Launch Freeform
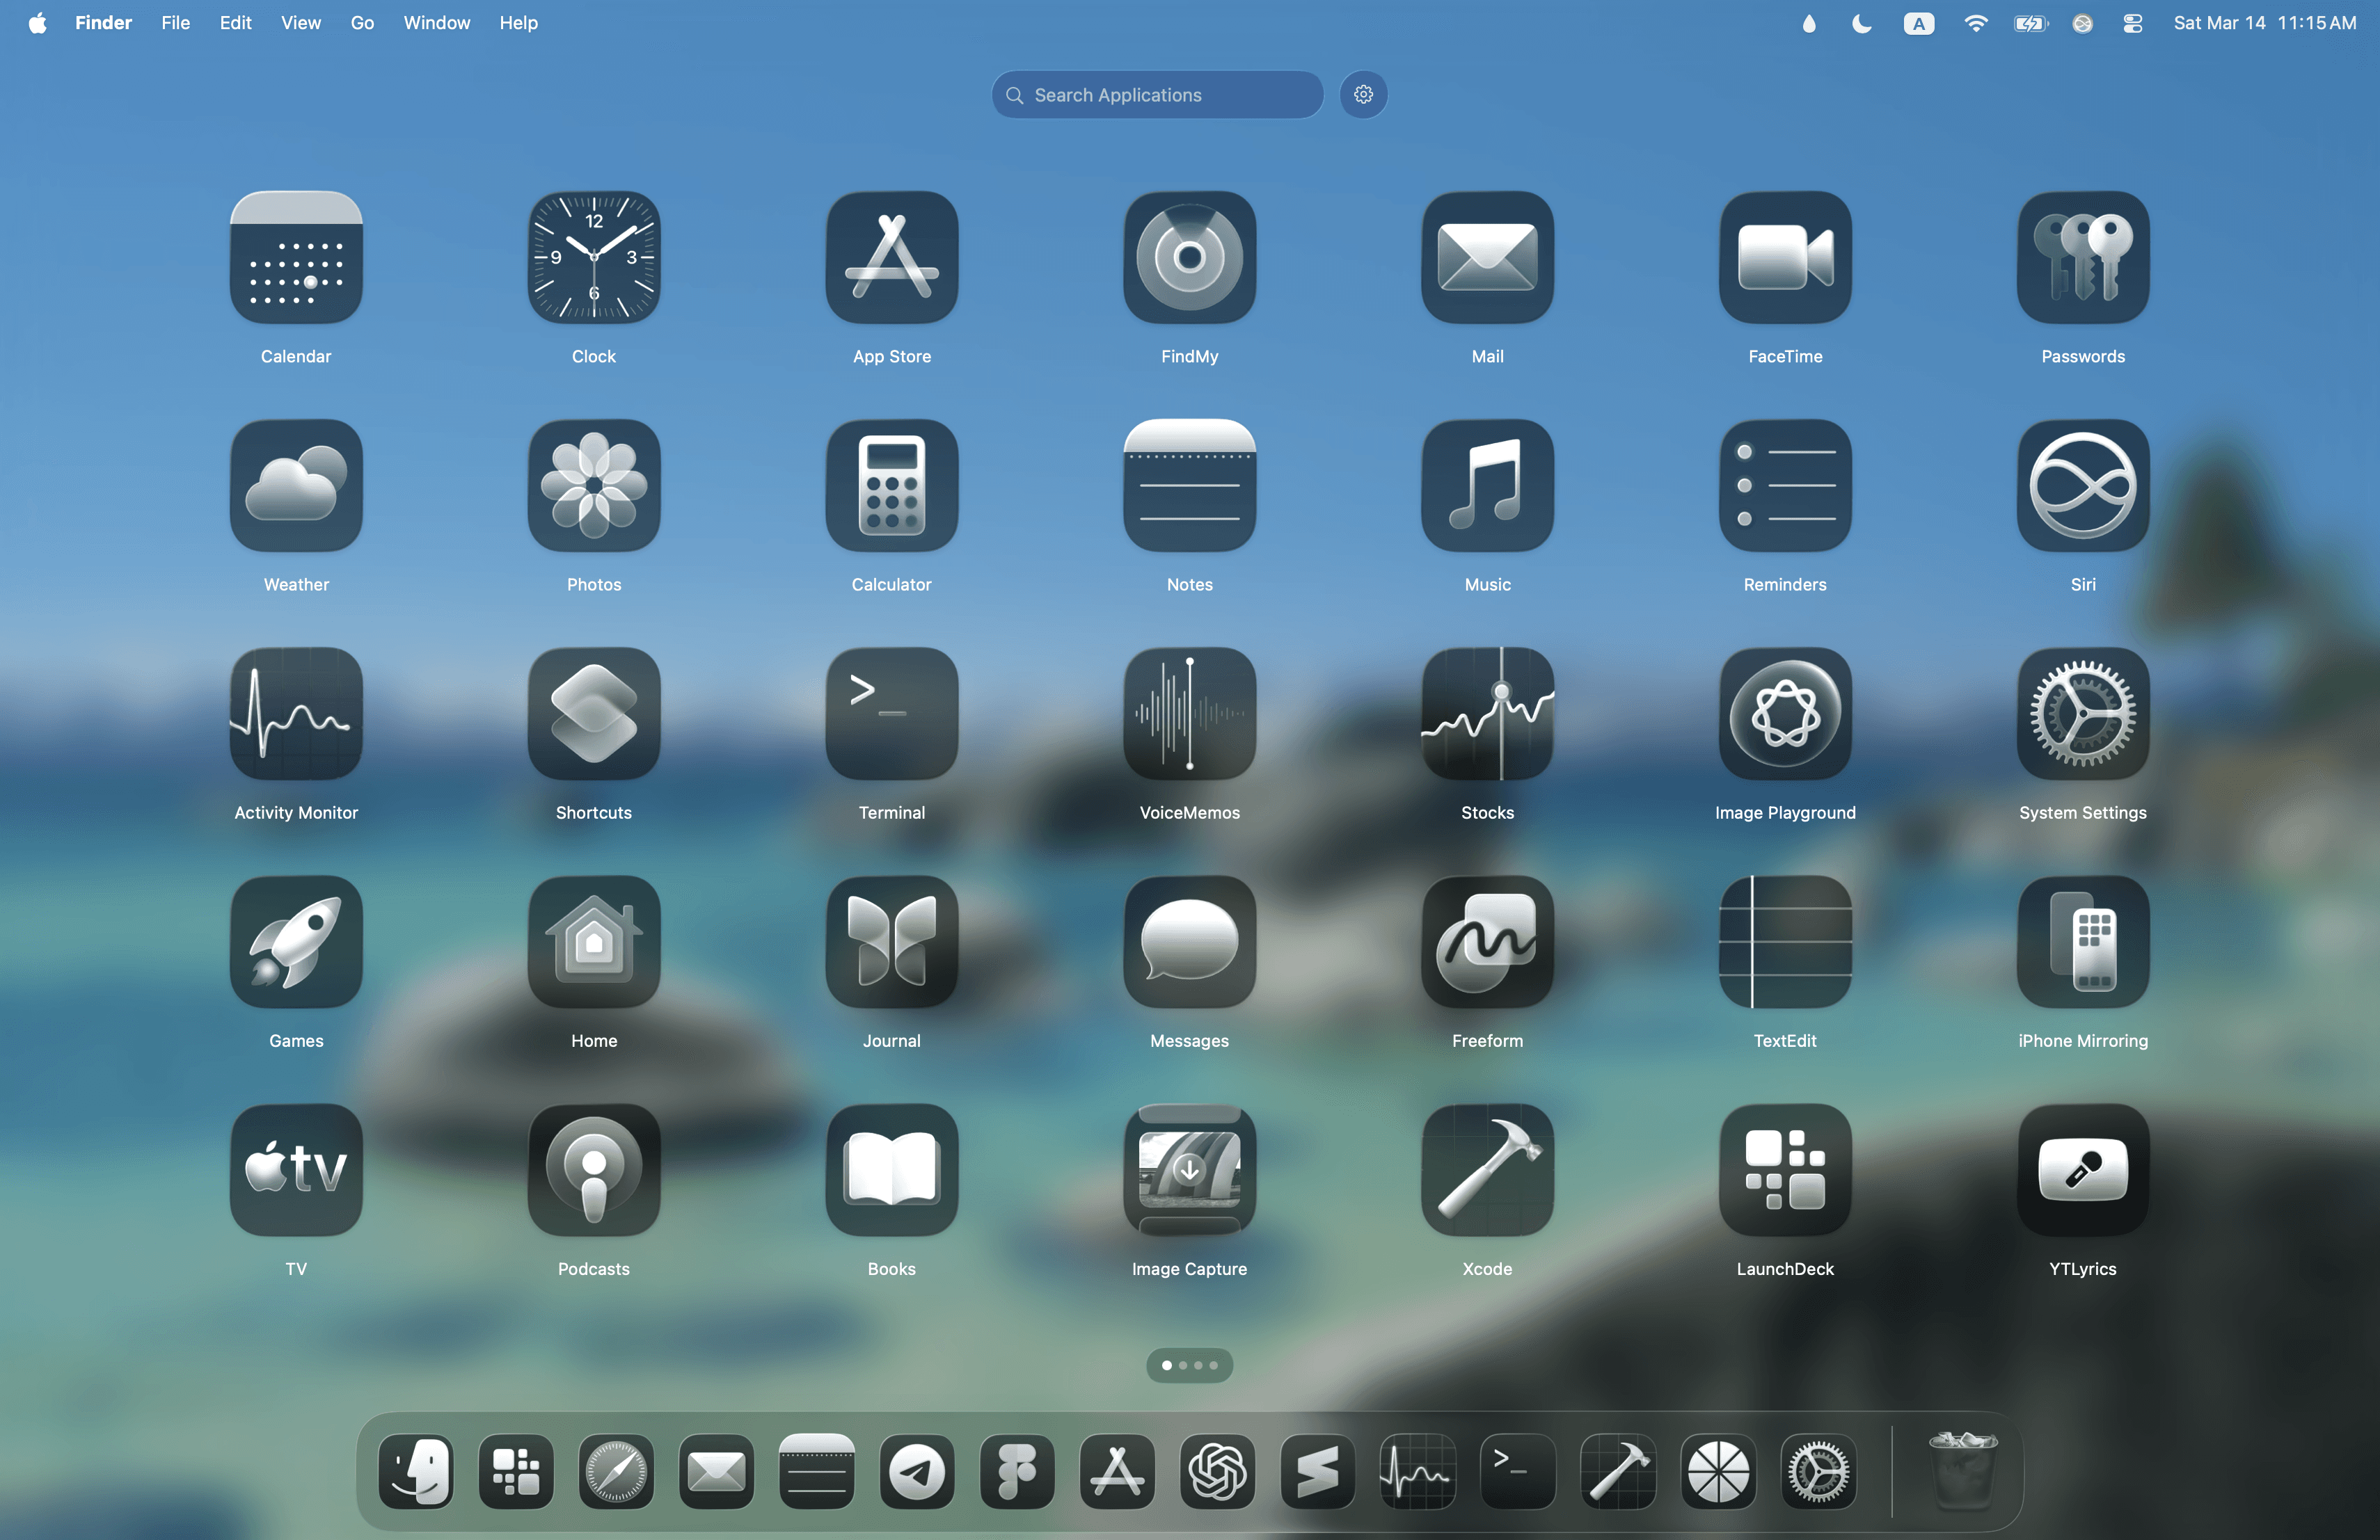 pos(1488,943)
